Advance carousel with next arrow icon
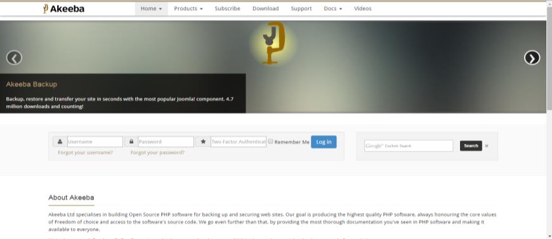The width and height of the screenshot is (552, 239). click(x=532, y=58)
